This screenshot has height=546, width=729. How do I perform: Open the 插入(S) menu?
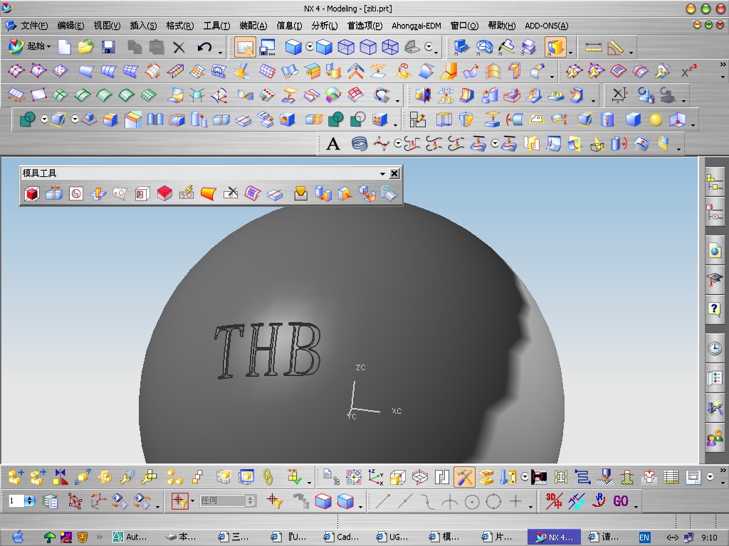[x=142, y=26]
